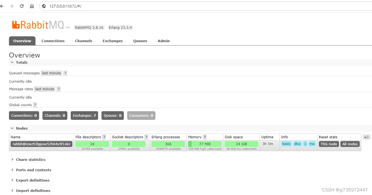Click the rss info tag
The width and height of the screenshot is (372, 195).
pyautogui.click(x=312, y=144)
